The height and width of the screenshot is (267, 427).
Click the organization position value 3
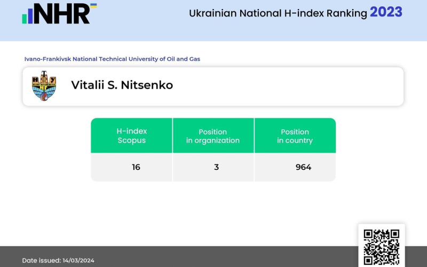pyautogui.click(x=216, y=167)
